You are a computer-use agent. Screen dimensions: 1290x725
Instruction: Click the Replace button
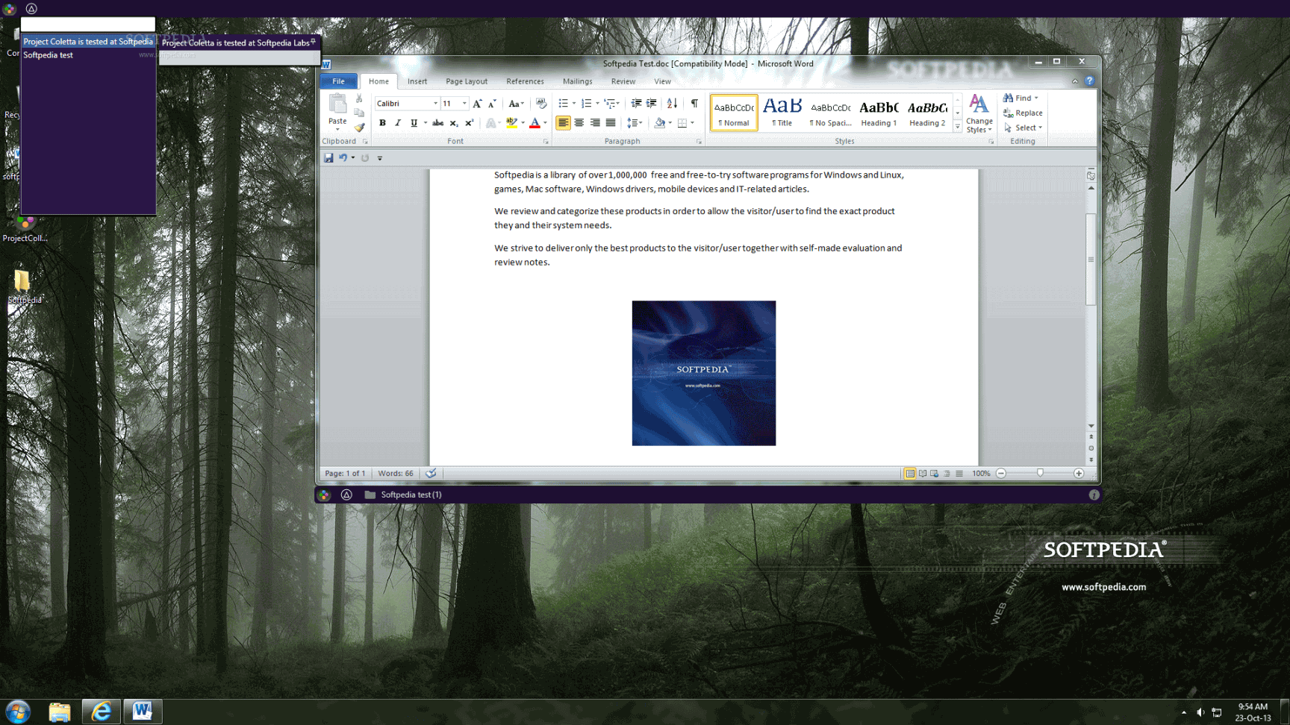pos(1023,113)
